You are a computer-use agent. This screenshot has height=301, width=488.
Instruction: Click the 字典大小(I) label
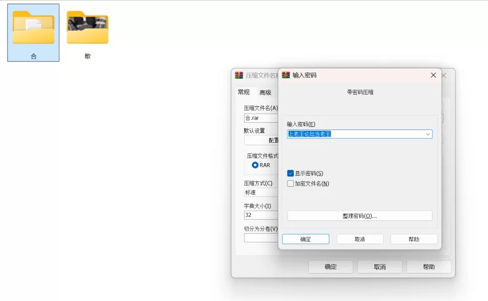tap(257, 206)
